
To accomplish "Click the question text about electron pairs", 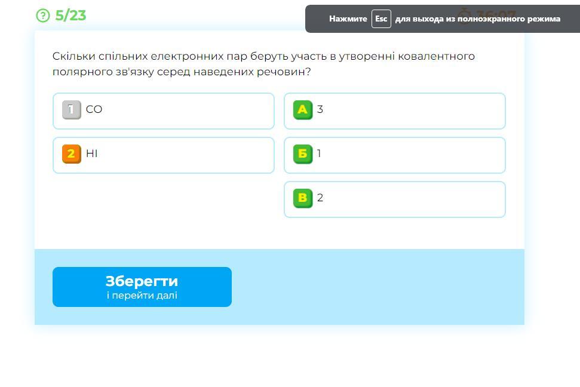I will coord(263,64).
